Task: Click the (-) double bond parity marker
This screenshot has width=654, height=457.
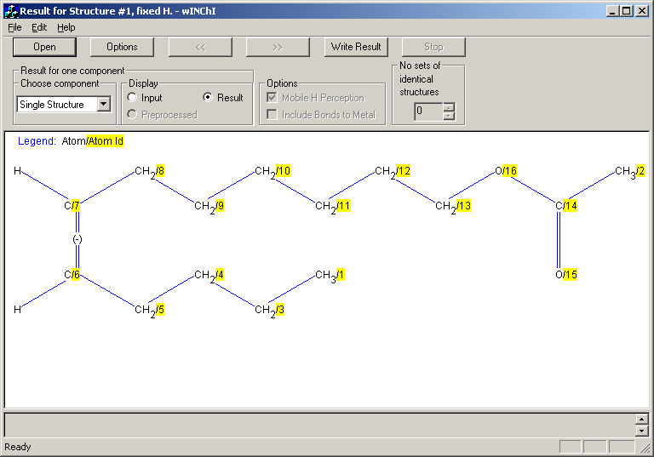Action: point(77,239)
